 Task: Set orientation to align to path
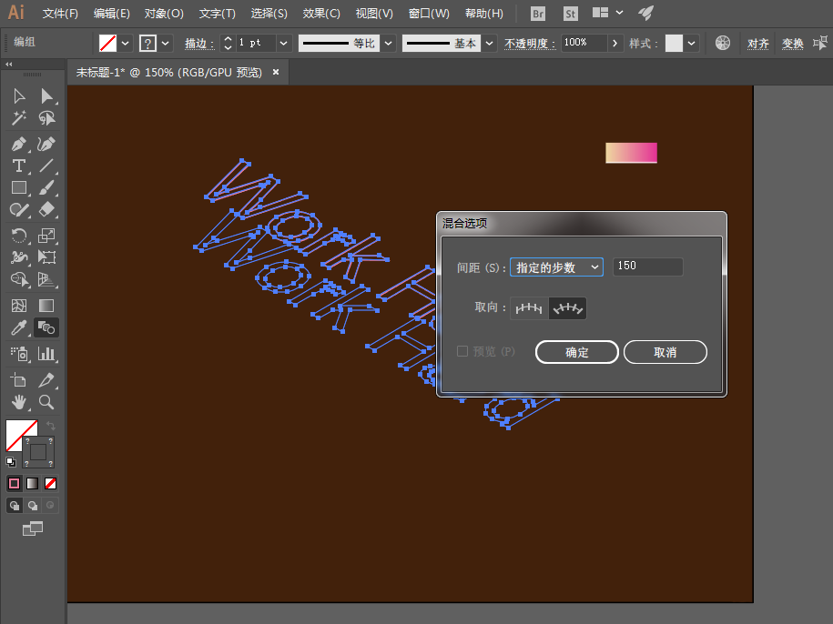coord(567,308)
